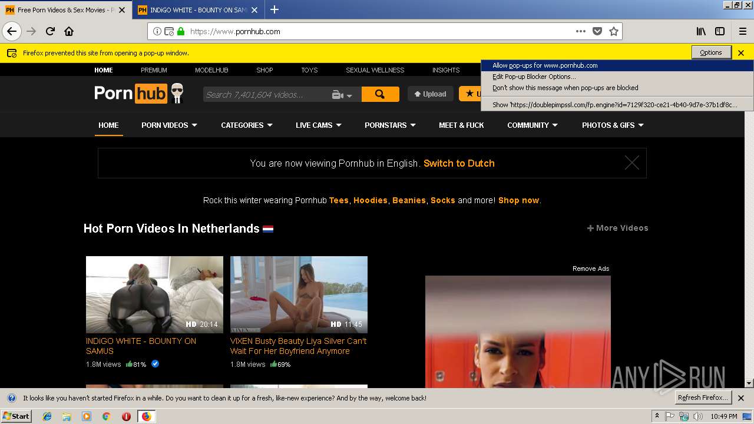Launch Chrome from the taskbar
Image resolution: width=754 pixels, height=424 pixels.
point(106,416)
